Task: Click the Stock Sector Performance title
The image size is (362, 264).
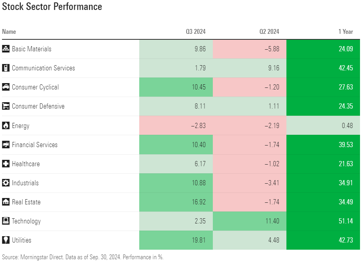Action: pyautogui.click(x=52, y=7)
